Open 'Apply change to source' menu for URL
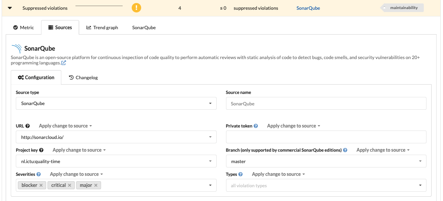 click(65, 126)
